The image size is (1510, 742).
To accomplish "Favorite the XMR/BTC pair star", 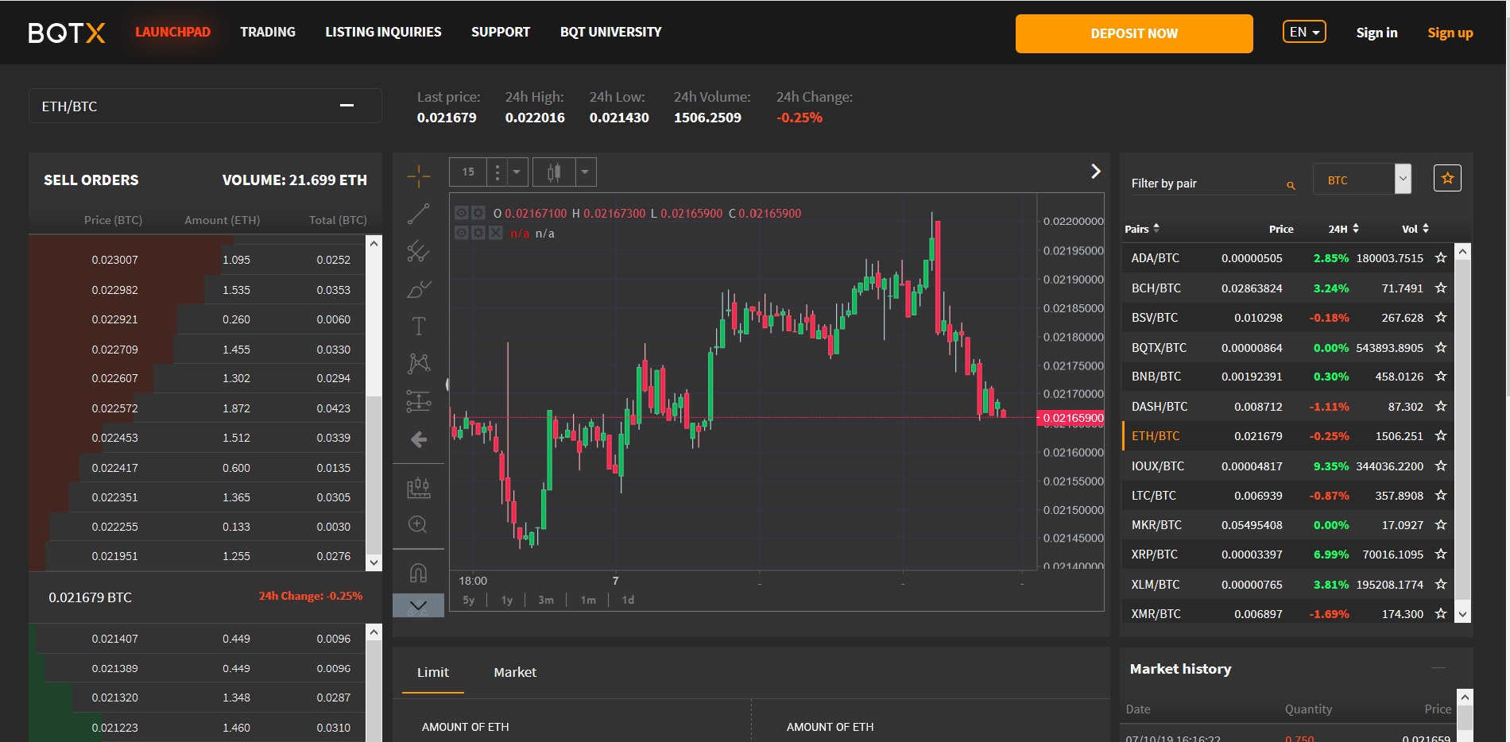I will [1441, 613].
